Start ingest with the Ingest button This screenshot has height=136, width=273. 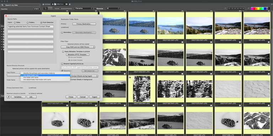[x=95, y=97]
